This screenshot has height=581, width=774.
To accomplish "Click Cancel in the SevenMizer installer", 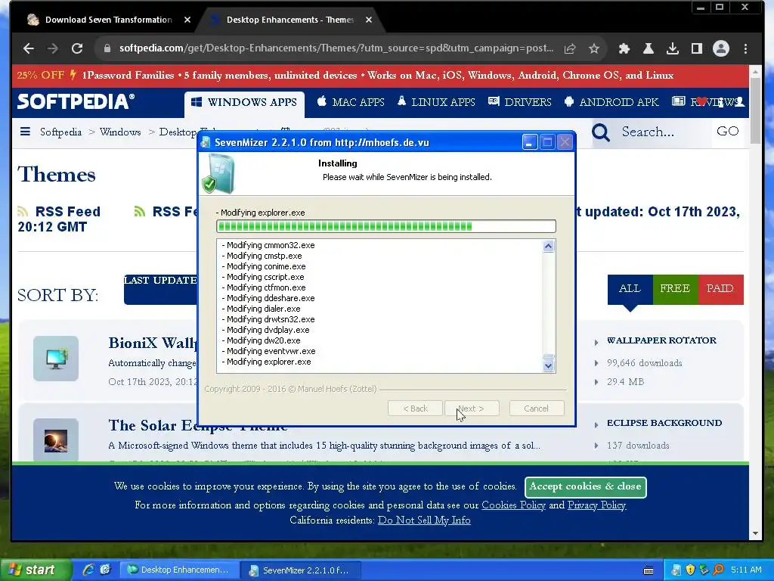I will point(537,409).
